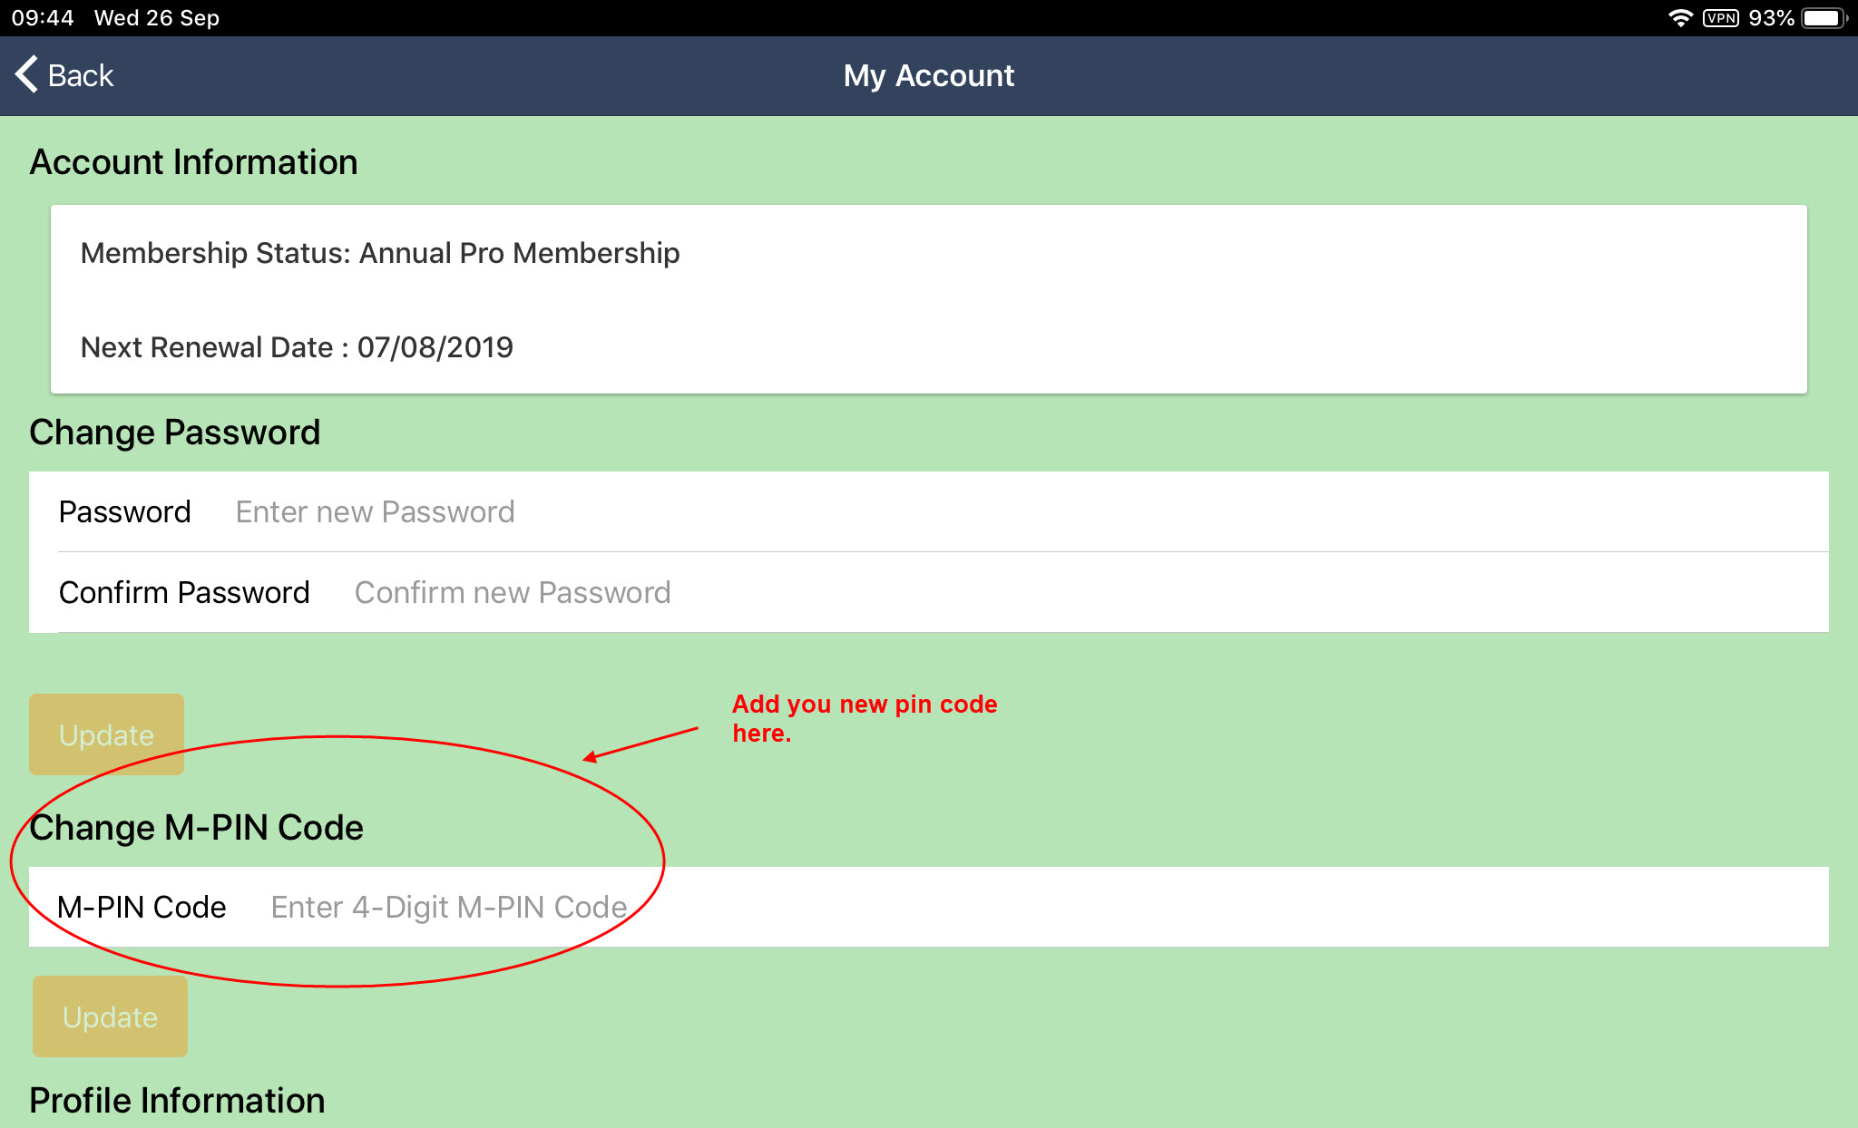Tap the My Account title
1858x1128 pixels.
[x=929, y=75]
